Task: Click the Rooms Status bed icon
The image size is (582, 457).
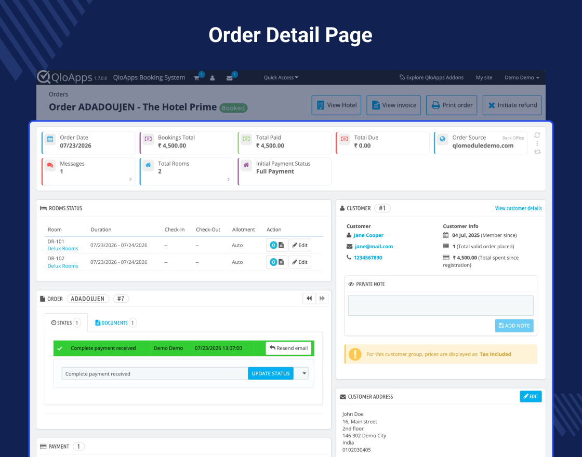Action: click(x=44, y=208)
